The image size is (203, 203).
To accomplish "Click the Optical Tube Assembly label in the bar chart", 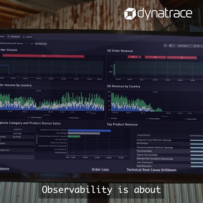I will point(59,143).
